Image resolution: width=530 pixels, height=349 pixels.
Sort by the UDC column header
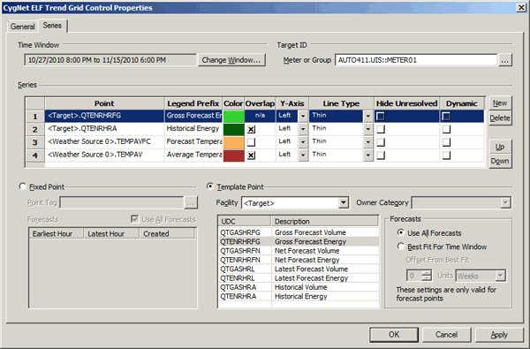click(x=245, y=222)
